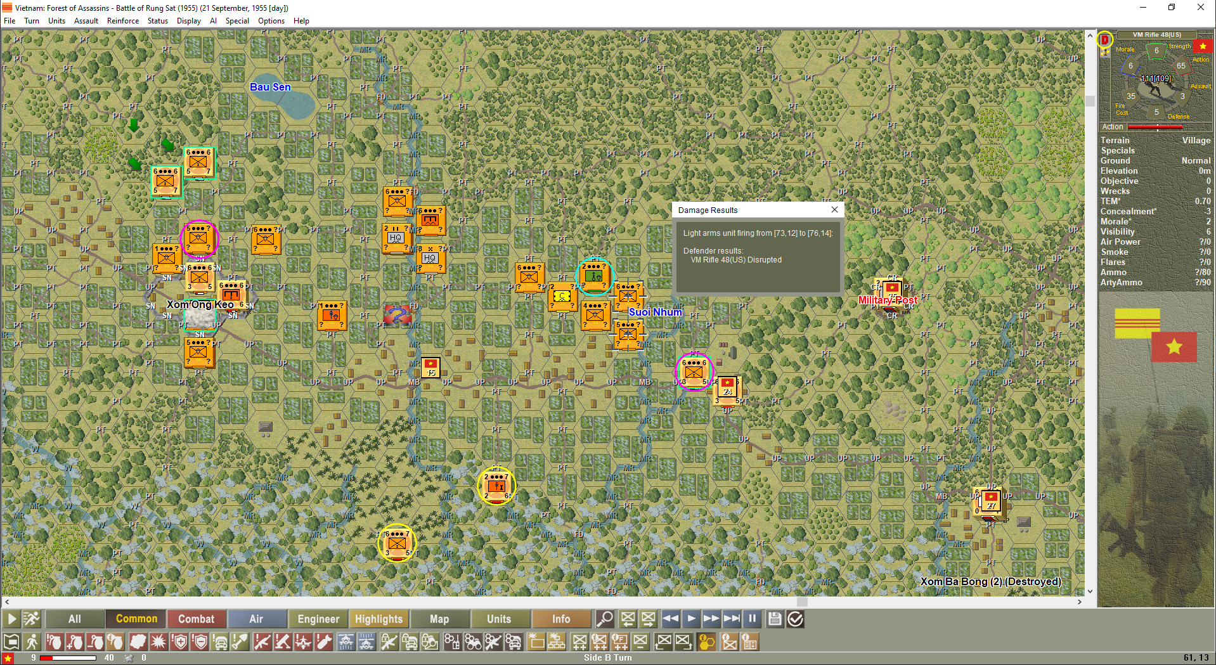1216x665 pixels.
Task: Click the checkmark end-turn icon
Action: 795,619
